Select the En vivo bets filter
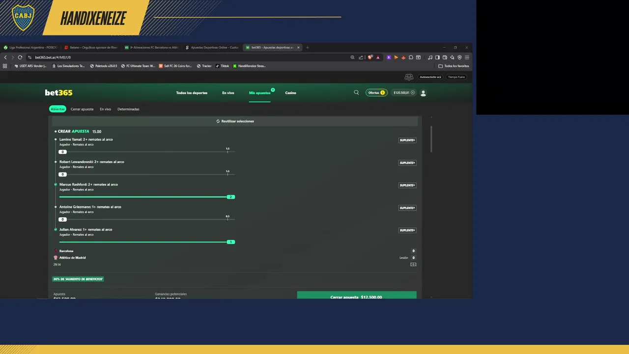This screenshot has height=354, width=629. (x=105, y=109)
